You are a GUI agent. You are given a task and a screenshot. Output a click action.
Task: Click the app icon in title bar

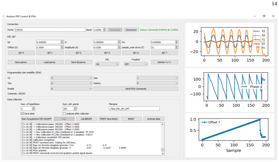3,16
